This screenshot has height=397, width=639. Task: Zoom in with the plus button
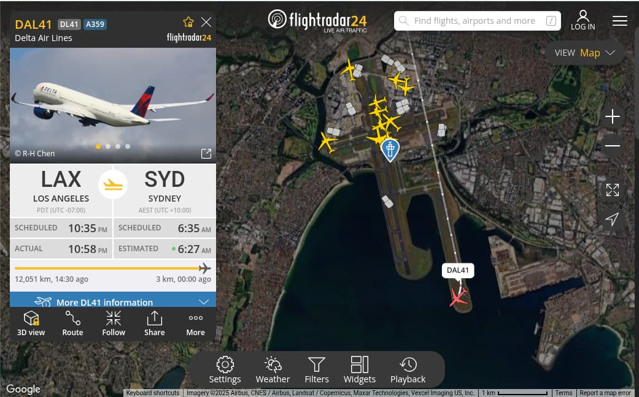click(612, 117)
